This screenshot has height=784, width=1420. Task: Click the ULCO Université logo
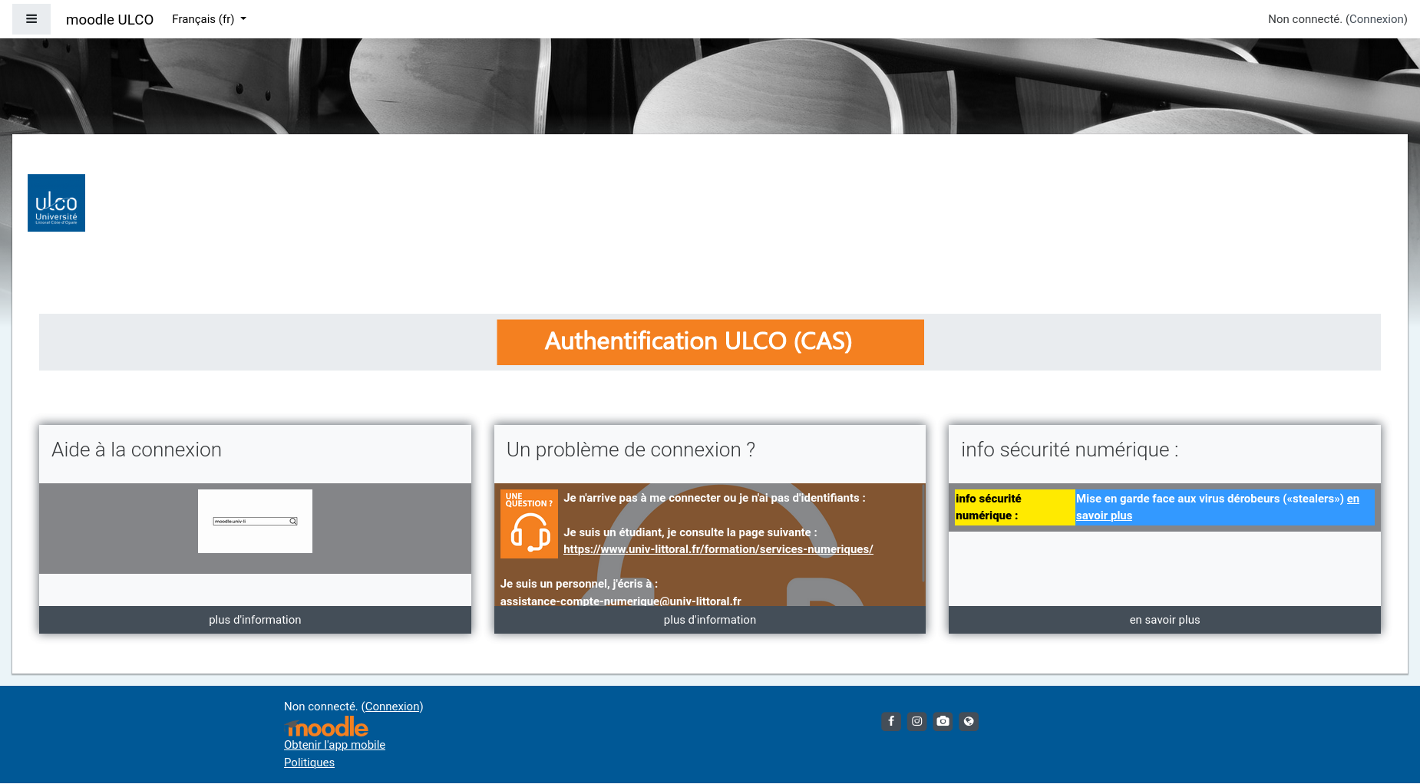[x=56, y=203]
